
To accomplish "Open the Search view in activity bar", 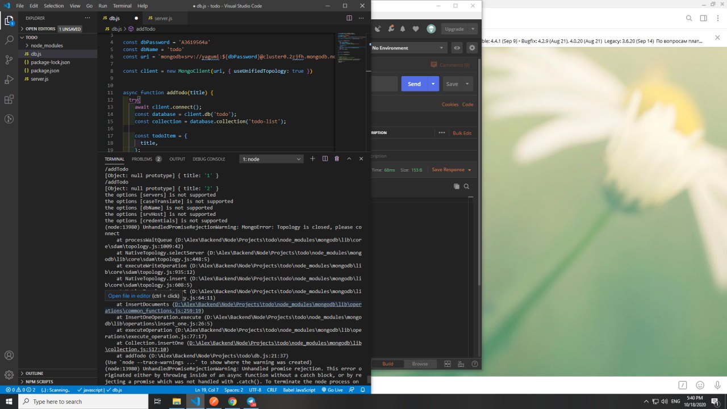I will [9, 40].
